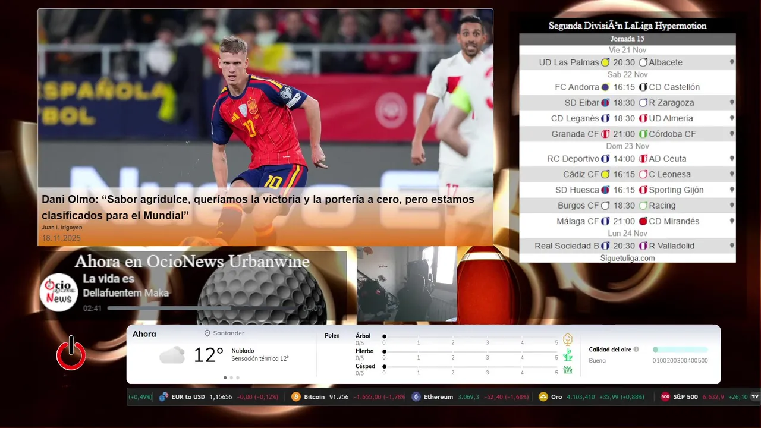
Task: Visit Siguetuliga.com link
Action: (627, 258)
